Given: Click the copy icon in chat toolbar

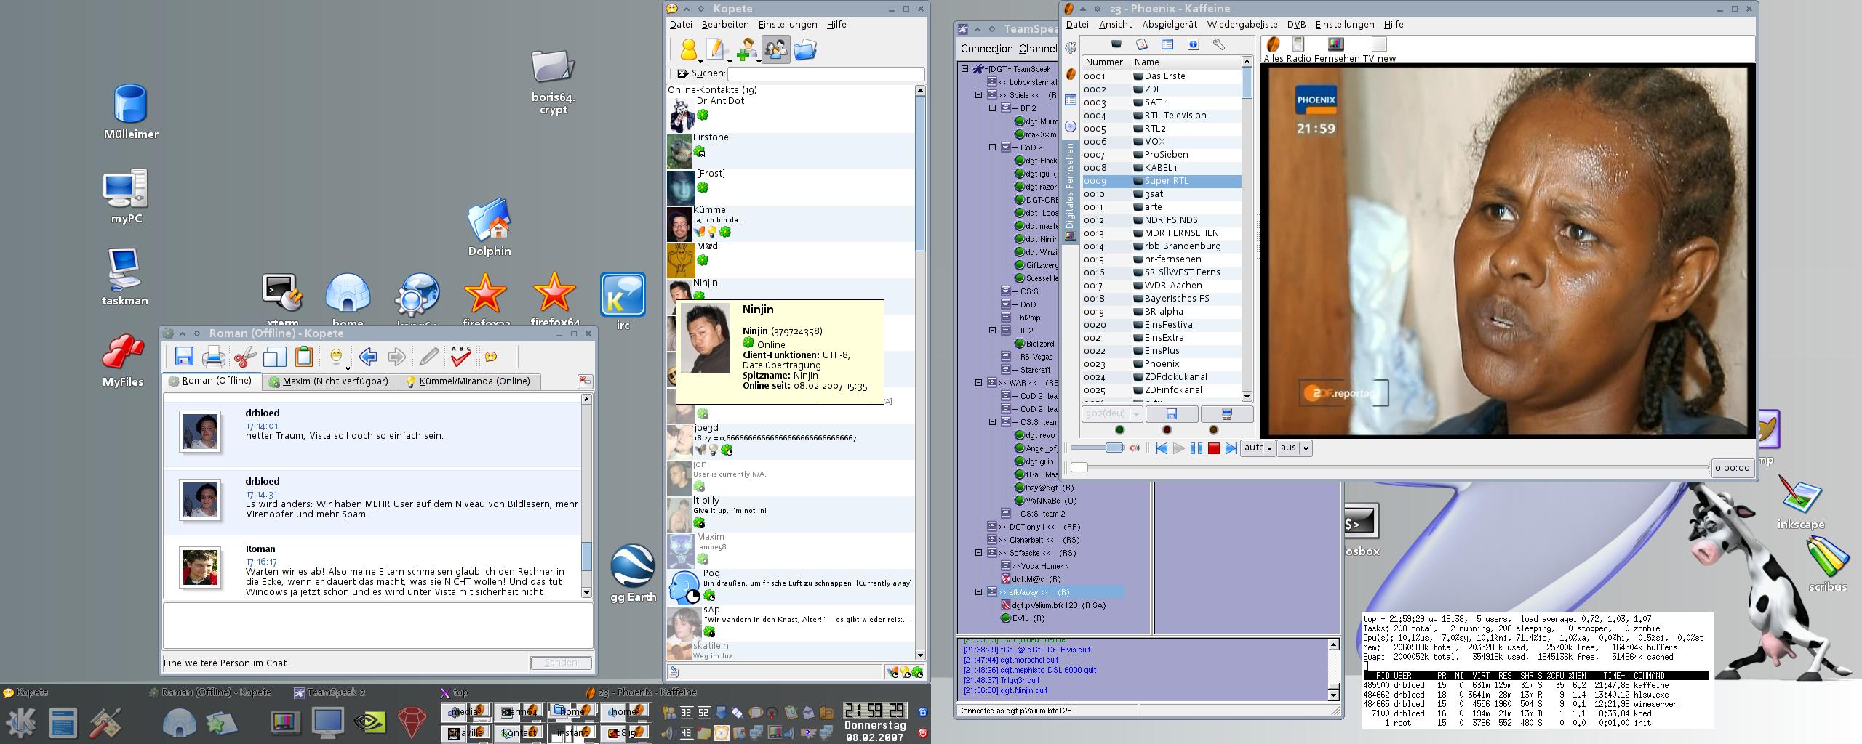Looking at the screenshot, I should [275, 357].
